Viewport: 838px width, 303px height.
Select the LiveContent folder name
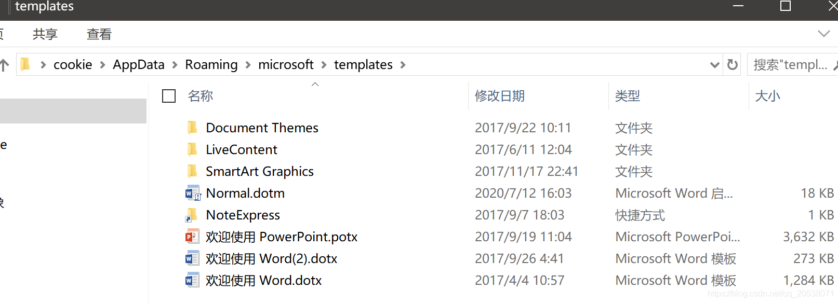coord(242,149)
